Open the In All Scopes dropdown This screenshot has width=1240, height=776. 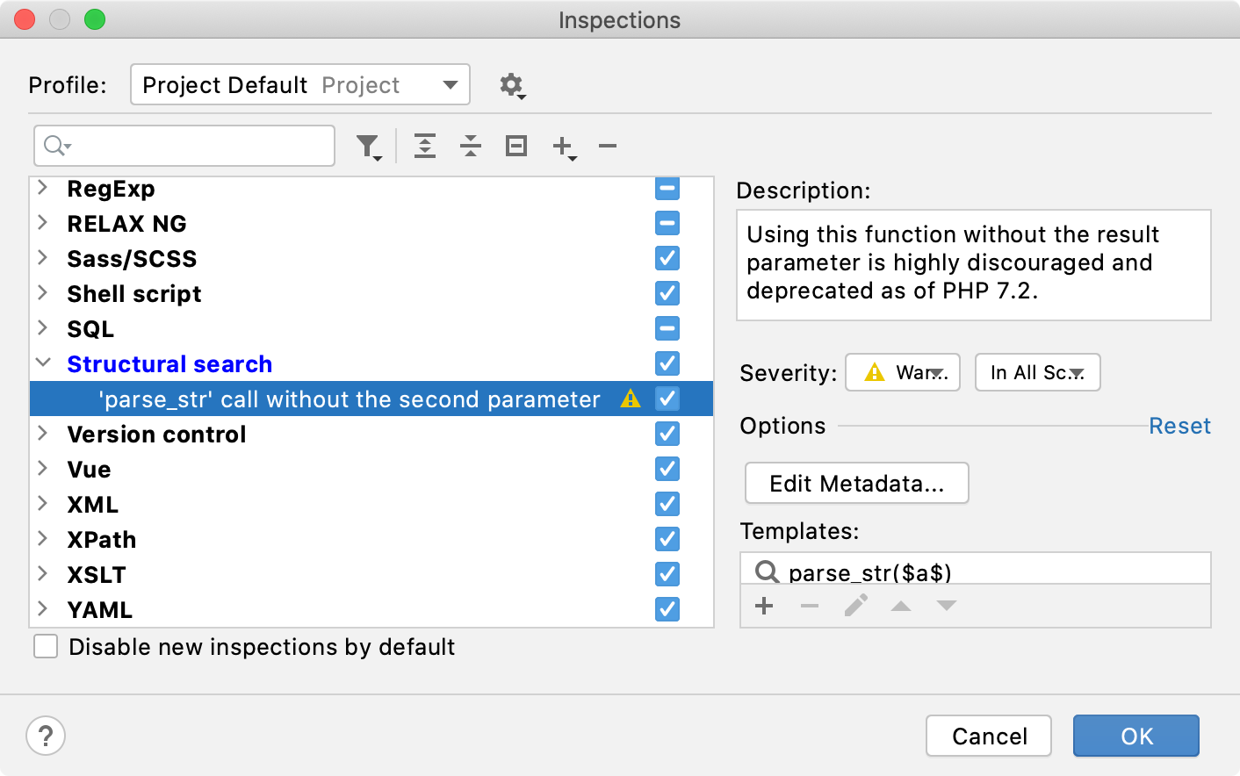1037,372
